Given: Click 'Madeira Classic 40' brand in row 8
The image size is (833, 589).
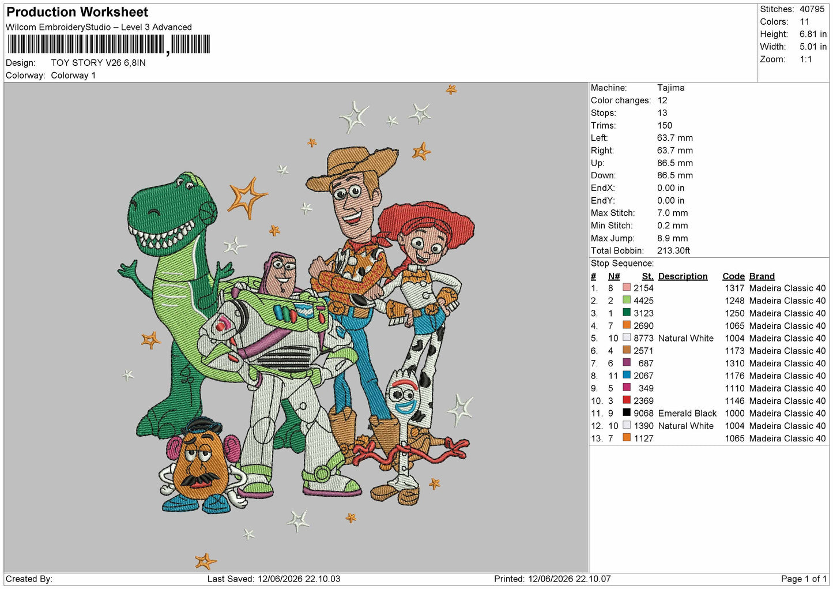Looking at the screenshot, I should click(x=787, y=376).
